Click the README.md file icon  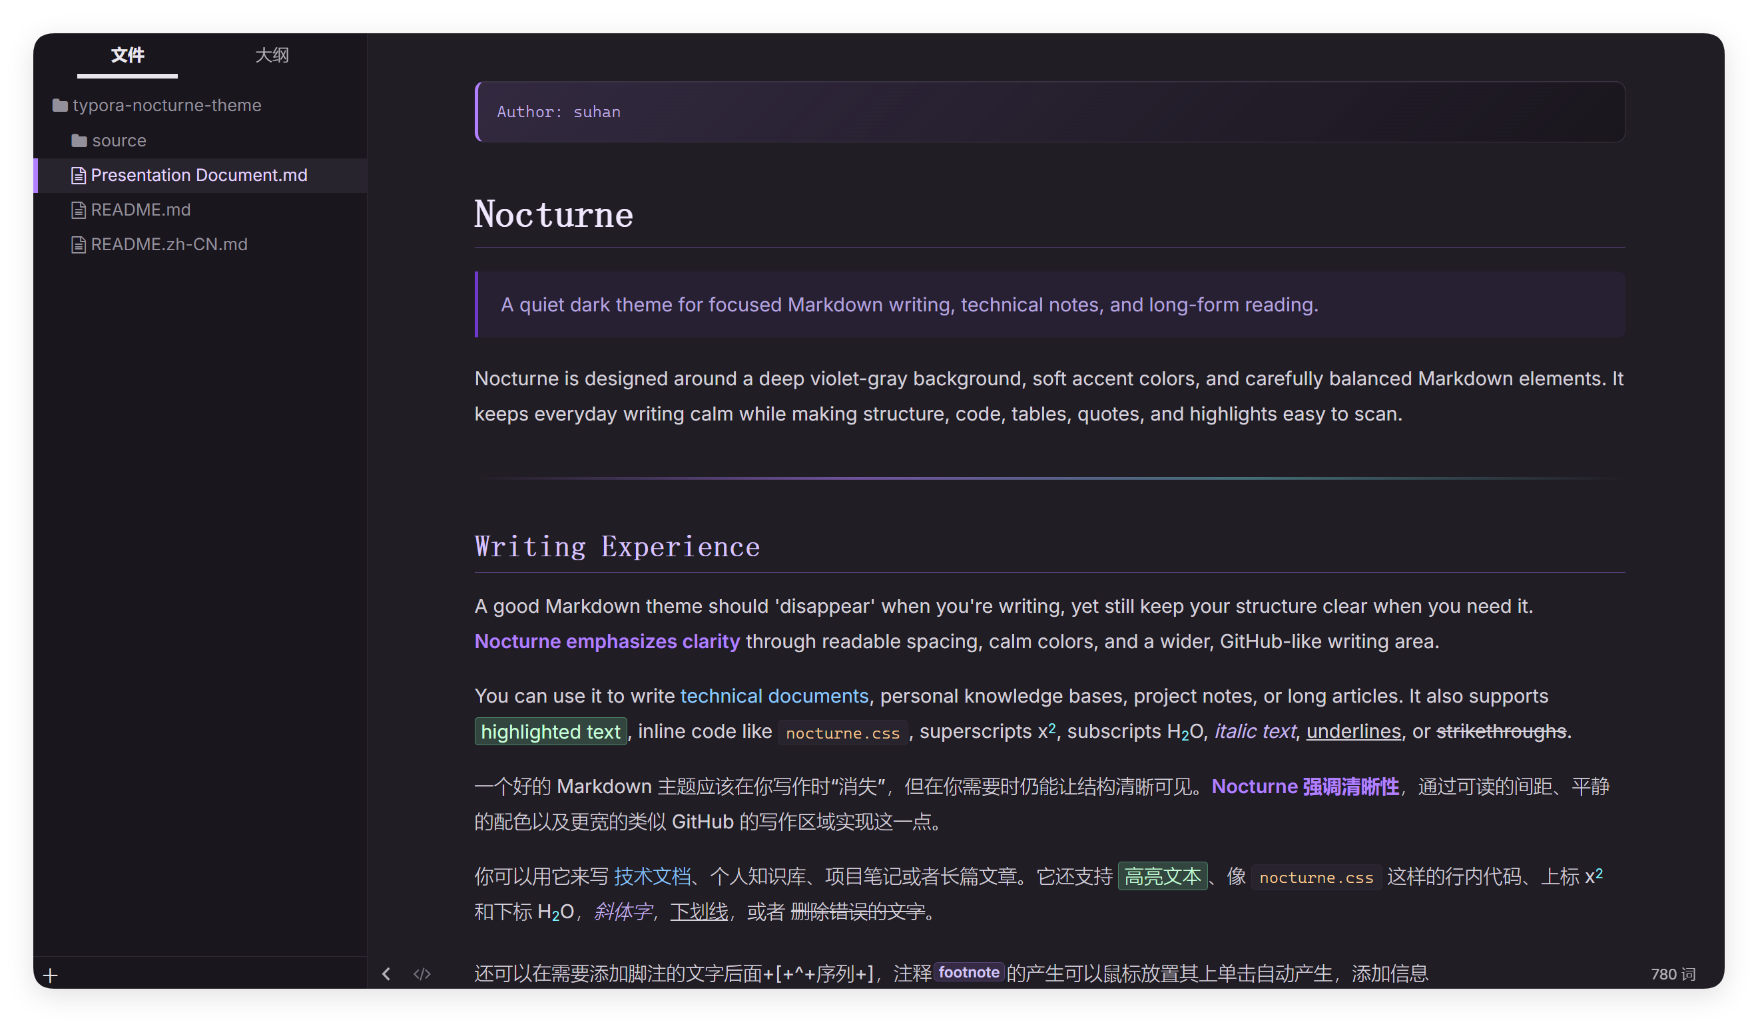pyautogui.click(x=79, y=210)
